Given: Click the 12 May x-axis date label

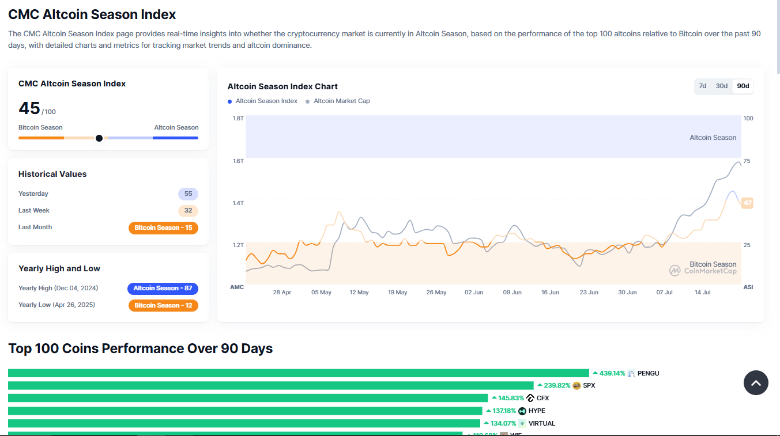Looking at the screenshot, I should (x=359, y=293).
